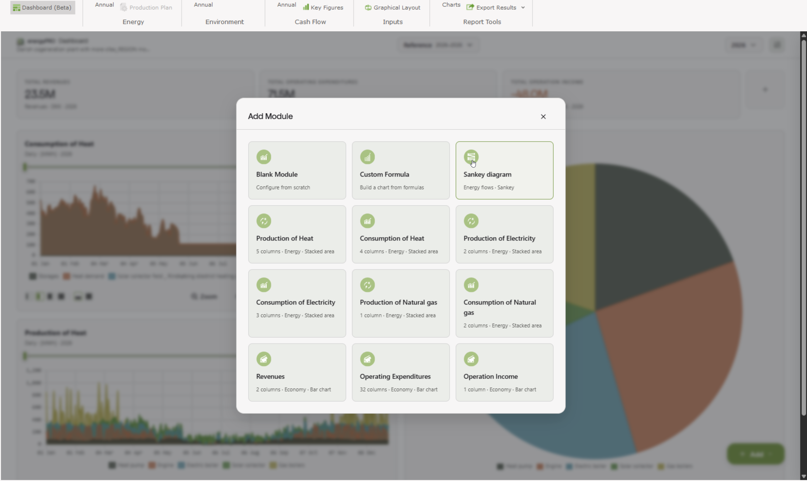Add the Operating Expenditures module

pos(401,373)
